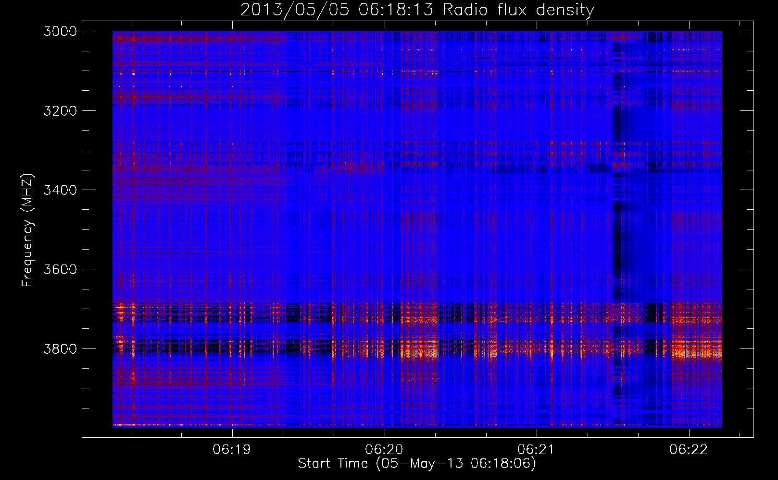
Task: Click the 06:20 time tick label
Action: [x=384, y=449]
